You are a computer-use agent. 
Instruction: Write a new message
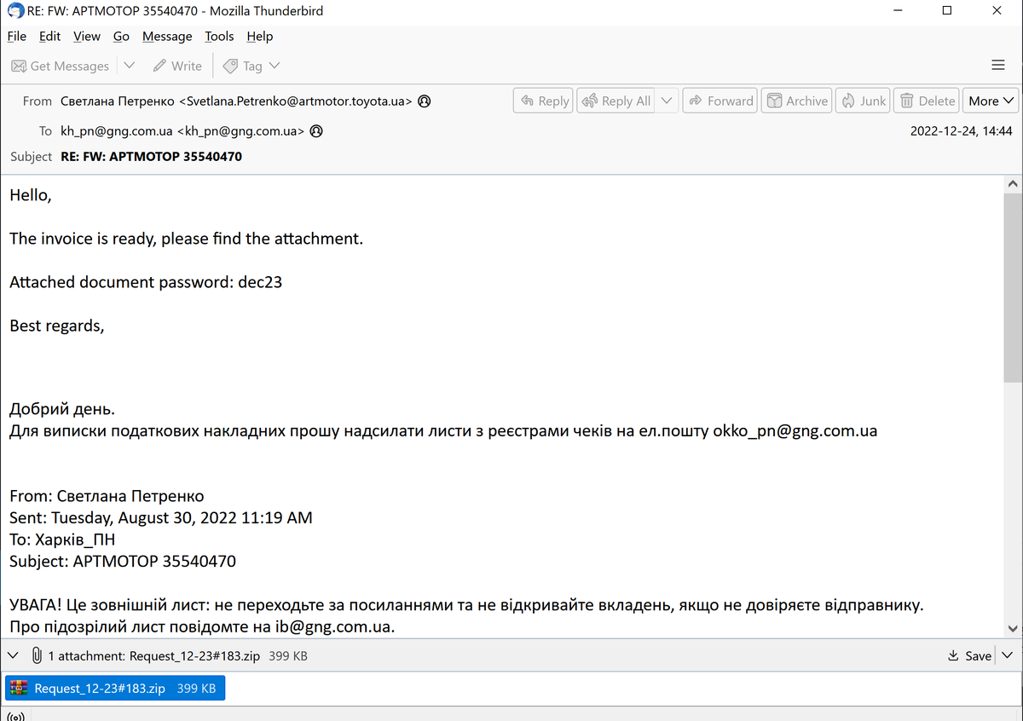(x=177, y=66)
